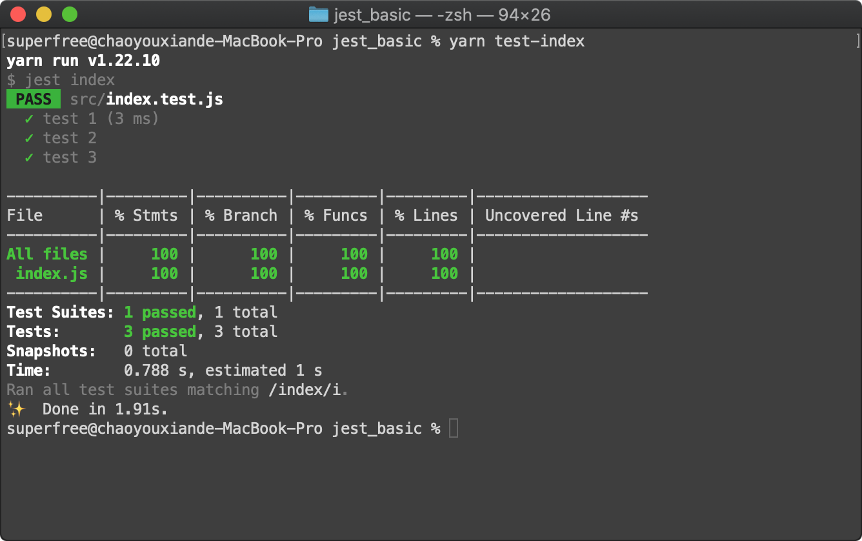Click the % Funcs value for index.js

[x=354, y=274]
